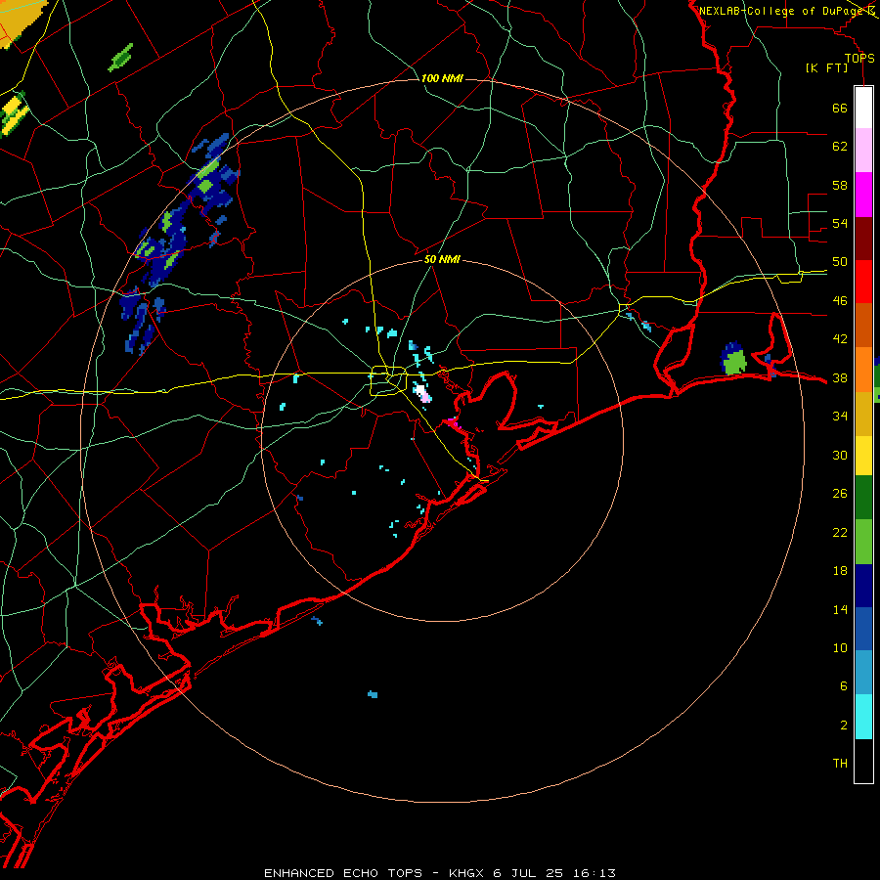Click the 38 scale label

(x=840, y=377)
